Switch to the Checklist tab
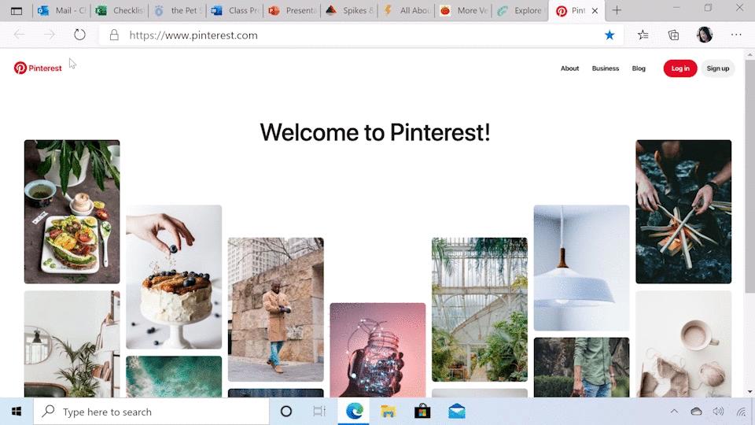Screen dimensions: 755x425 tap(120, 10)
